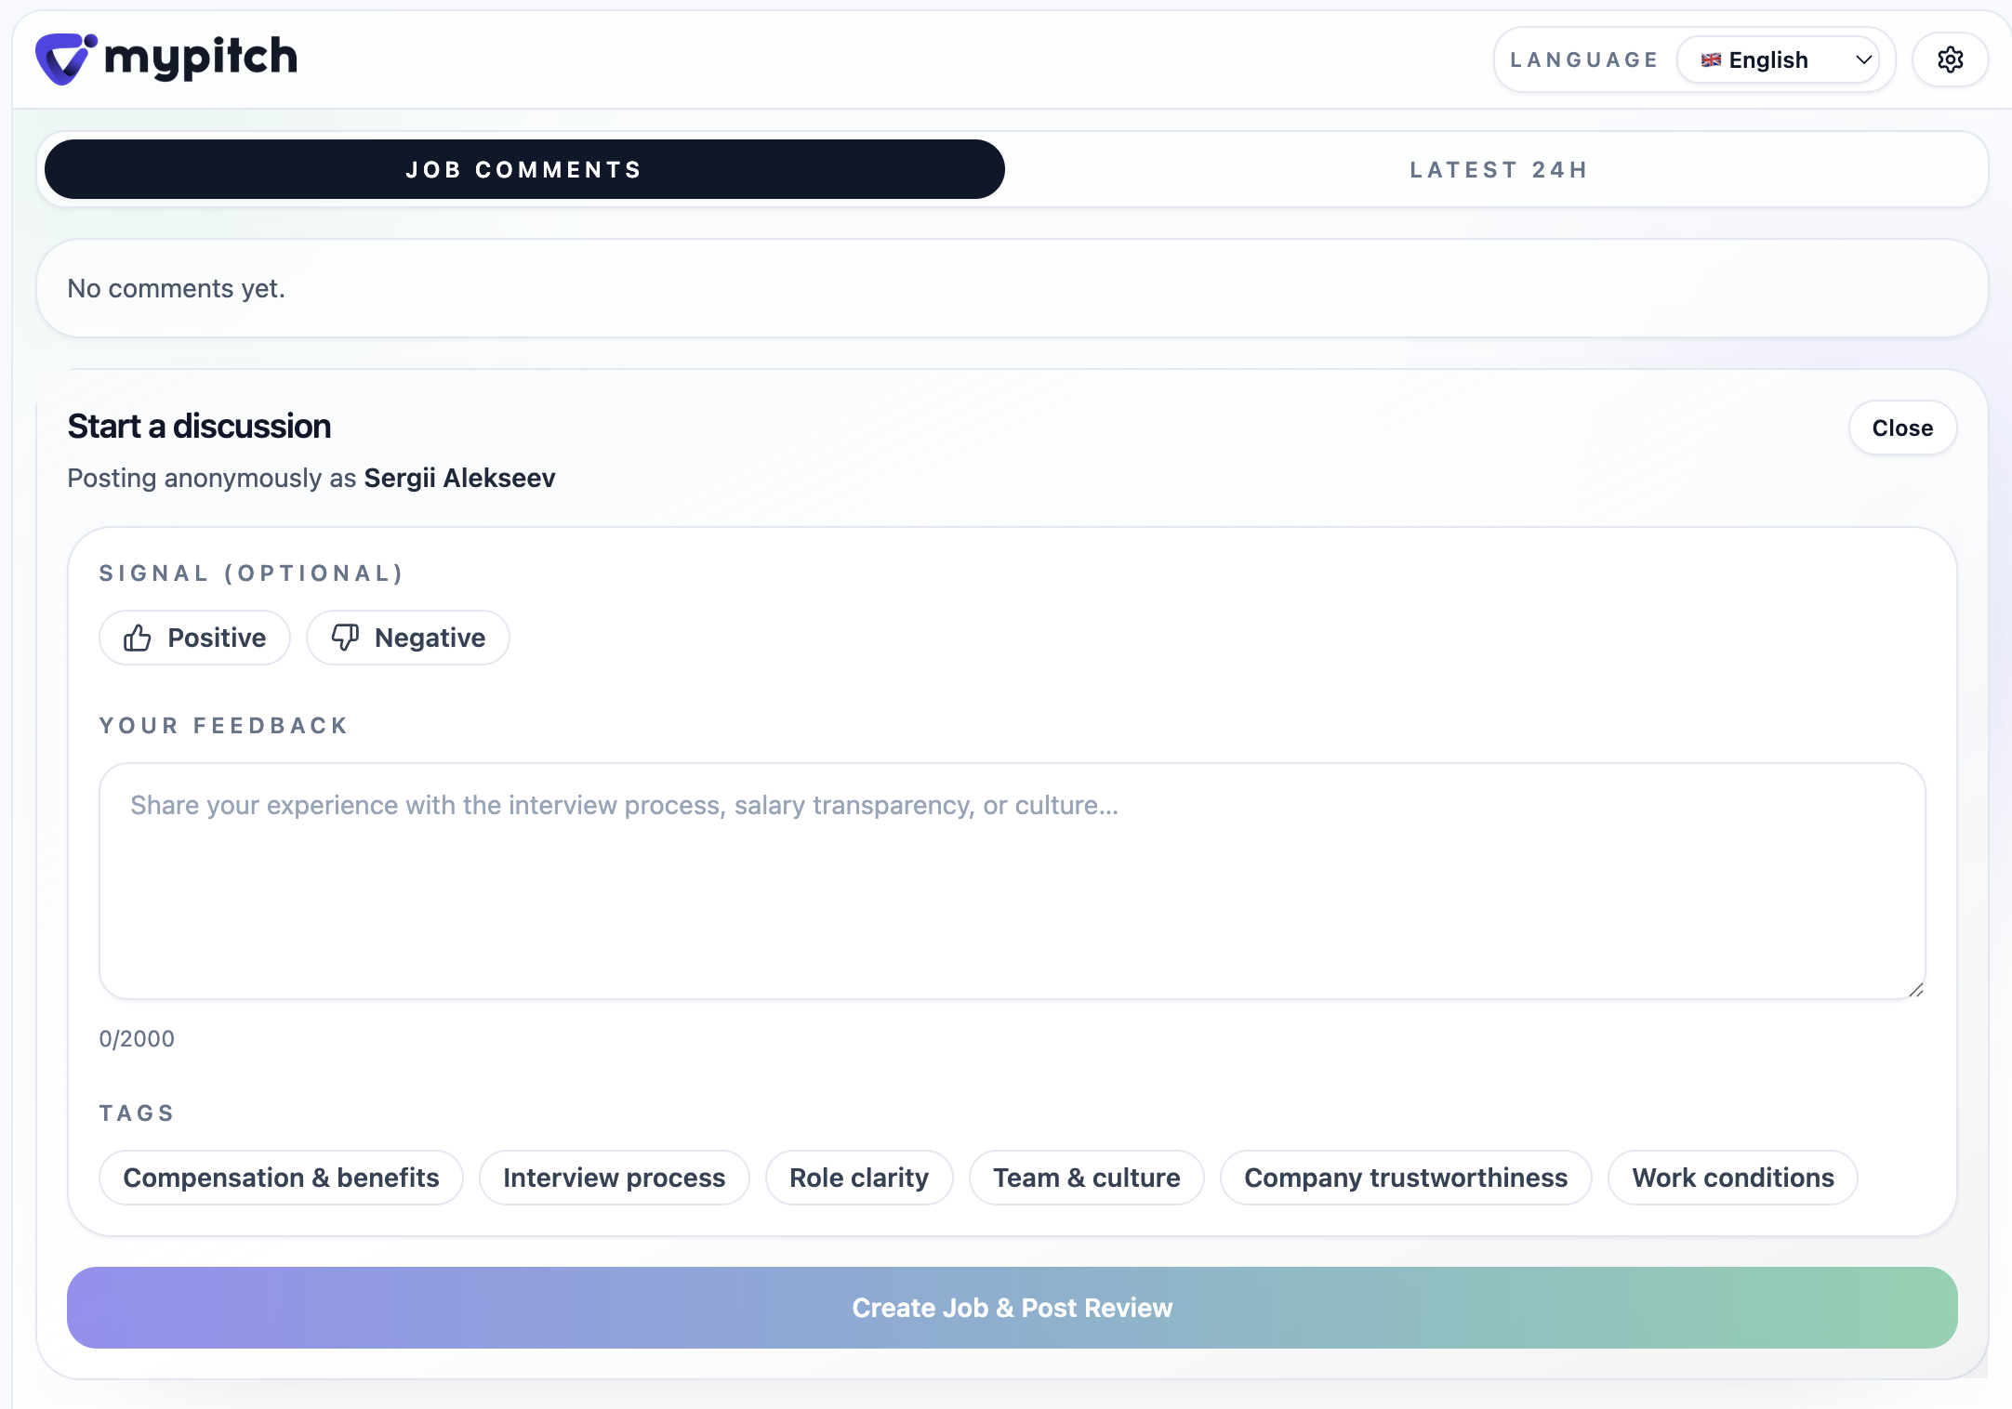Viewport: 2012px width, 1409px height.
Task: Select the Role clarity tag
Action: click(x=858, y=1178)
